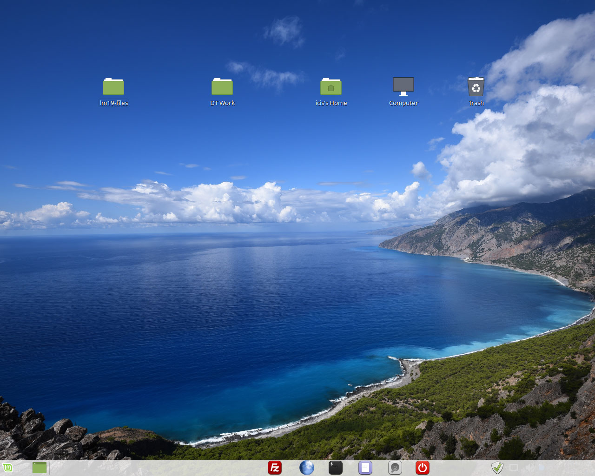Click the red power button launcher
595x476 pixels.
[x=423, y=468]
